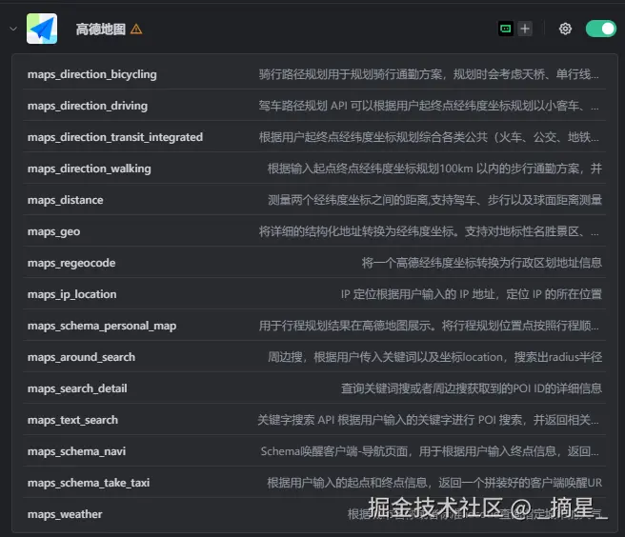Viewport: 625px width, 537px height.
Task: Click description IP 定位根据用户输入的 IP 地址
Action: click(x=472, y=294)
